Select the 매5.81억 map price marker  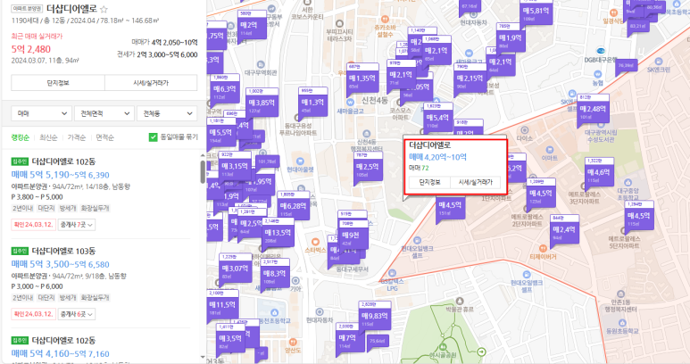coord(535,11)
